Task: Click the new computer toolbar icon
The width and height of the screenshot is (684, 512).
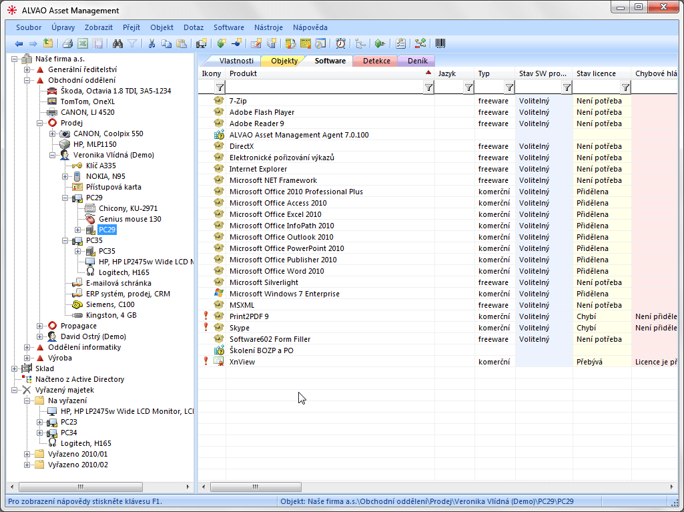Action: (201, 43)
